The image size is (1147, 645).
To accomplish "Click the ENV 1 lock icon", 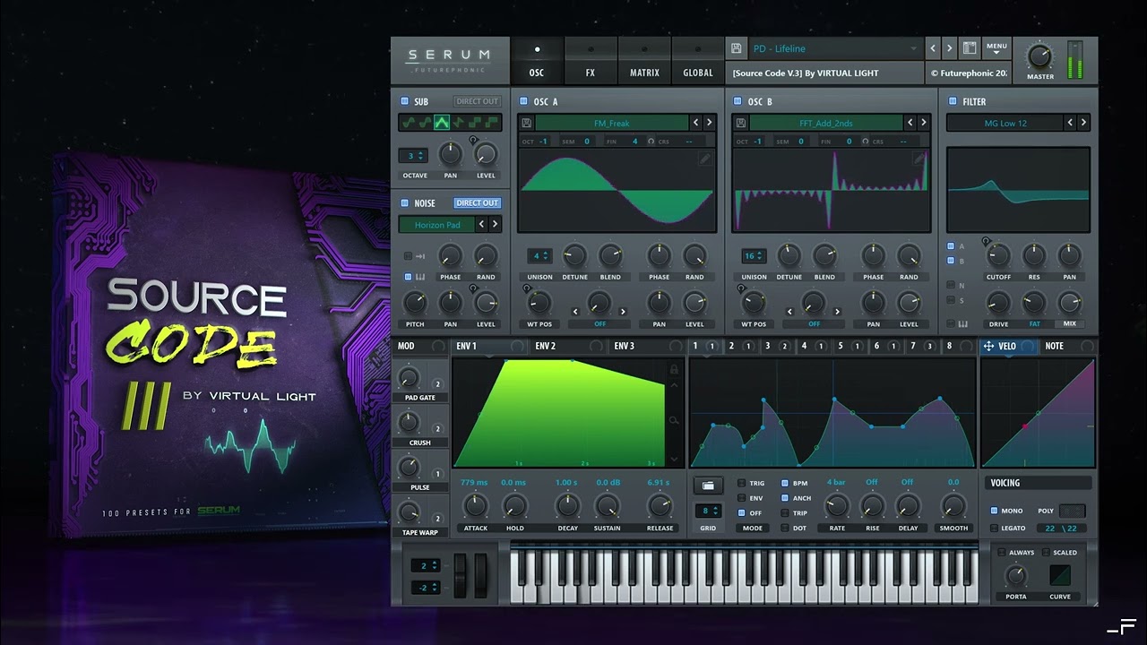I will click(x=674, y=369).
